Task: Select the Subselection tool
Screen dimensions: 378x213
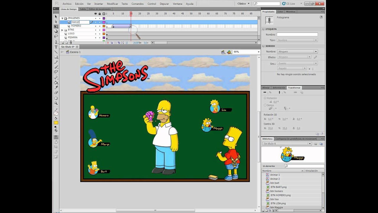Action: (x=56, y=22)
